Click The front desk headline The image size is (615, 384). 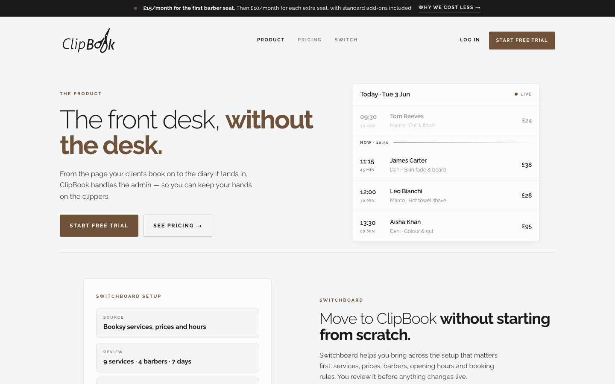click(x=186, y=132)
